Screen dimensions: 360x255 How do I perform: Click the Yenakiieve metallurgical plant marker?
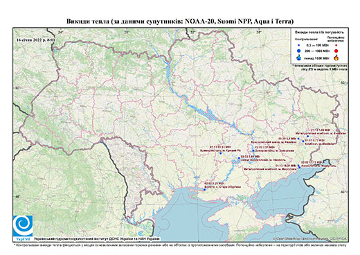click(308, 136)
